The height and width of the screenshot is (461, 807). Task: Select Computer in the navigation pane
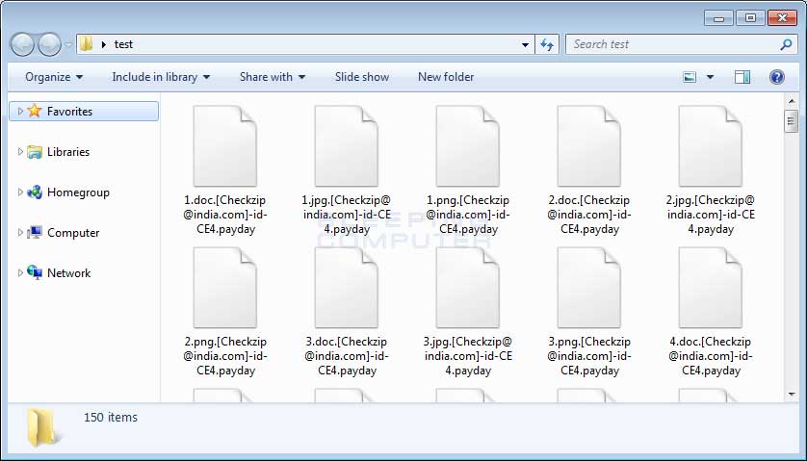click(73, 233)
